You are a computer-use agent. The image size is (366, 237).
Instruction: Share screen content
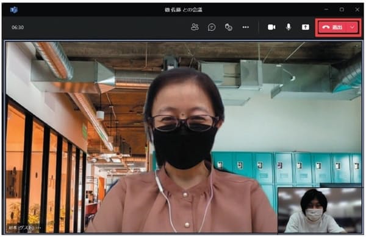[x=306, y=27]
